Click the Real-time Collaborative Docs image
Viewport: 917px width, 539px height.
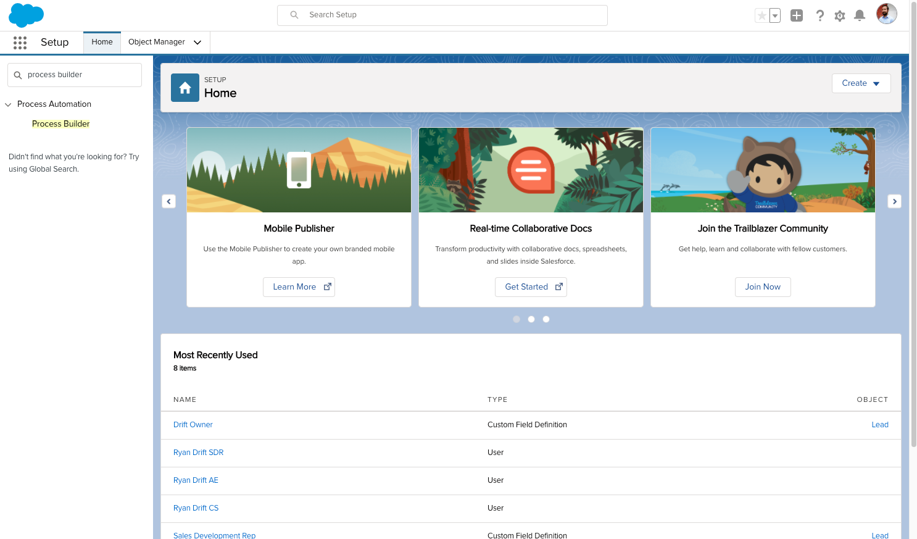(531, 170)
